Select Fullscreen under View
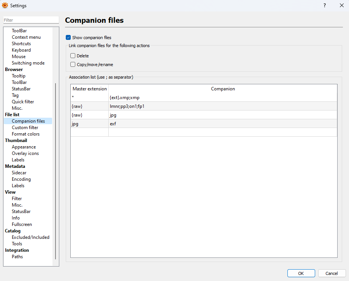 [x=22, y=224]
